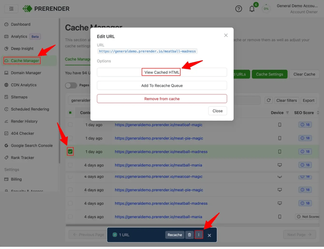Click View Cached HTML button
This screenshot has width=324, height=249.
[x=162, y=72]
